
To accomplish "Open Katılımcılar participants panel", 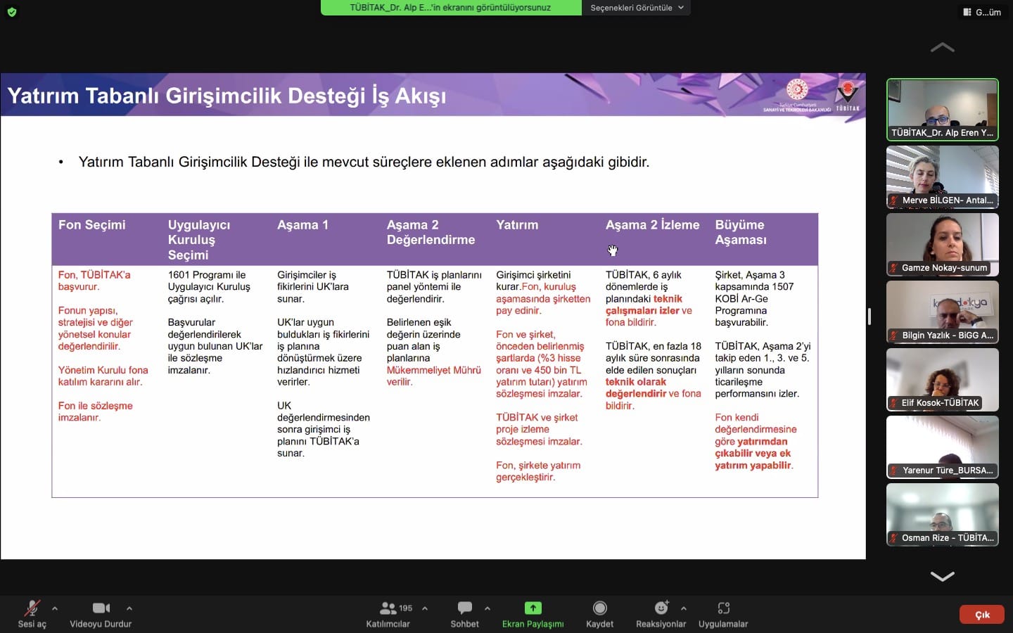I will point(388,613).
